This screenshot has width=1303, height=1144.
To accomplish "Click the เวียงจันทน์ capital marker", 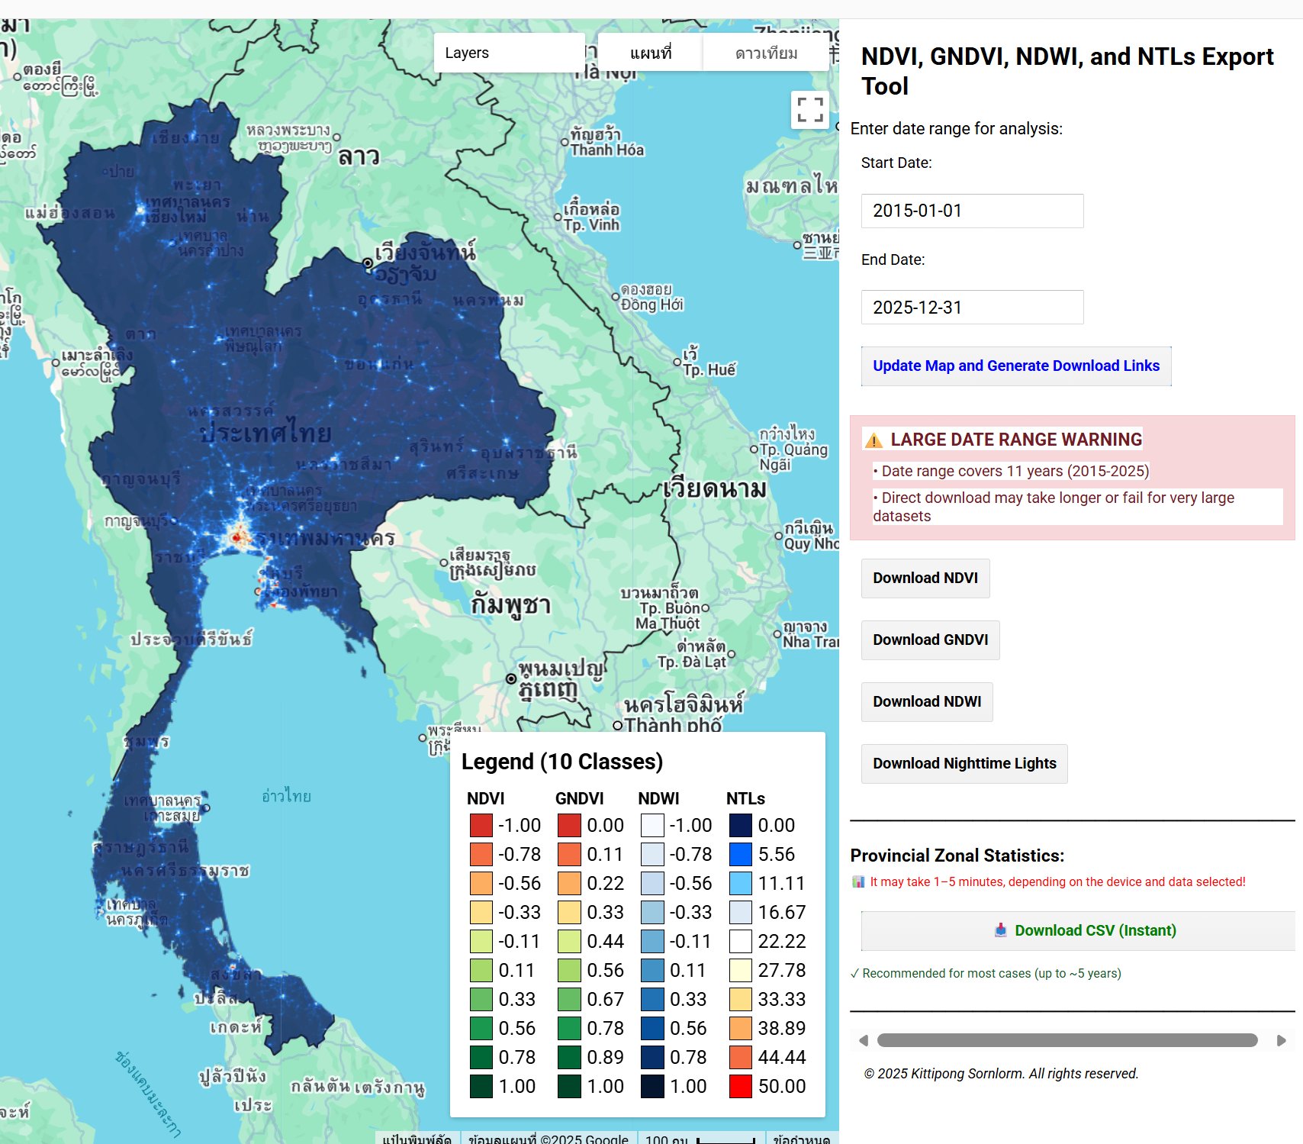I will pos(368,263).
